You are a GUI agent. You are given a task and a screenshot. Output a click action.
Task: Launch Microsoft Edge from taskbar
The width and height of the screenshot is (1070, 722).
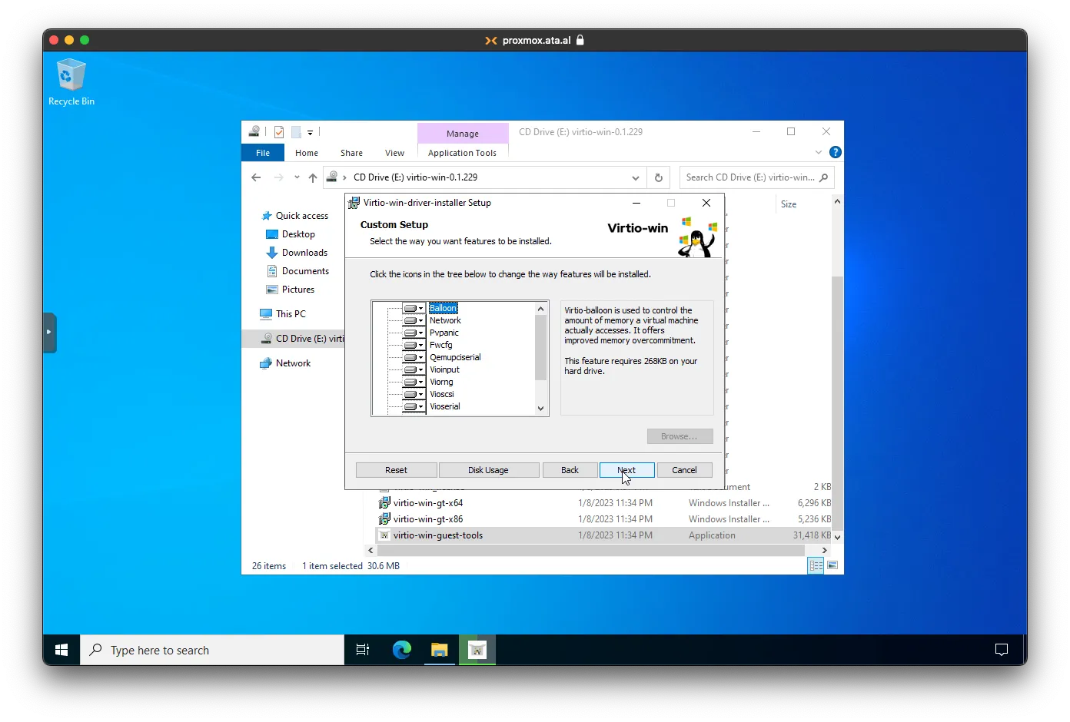pos(402,650)
